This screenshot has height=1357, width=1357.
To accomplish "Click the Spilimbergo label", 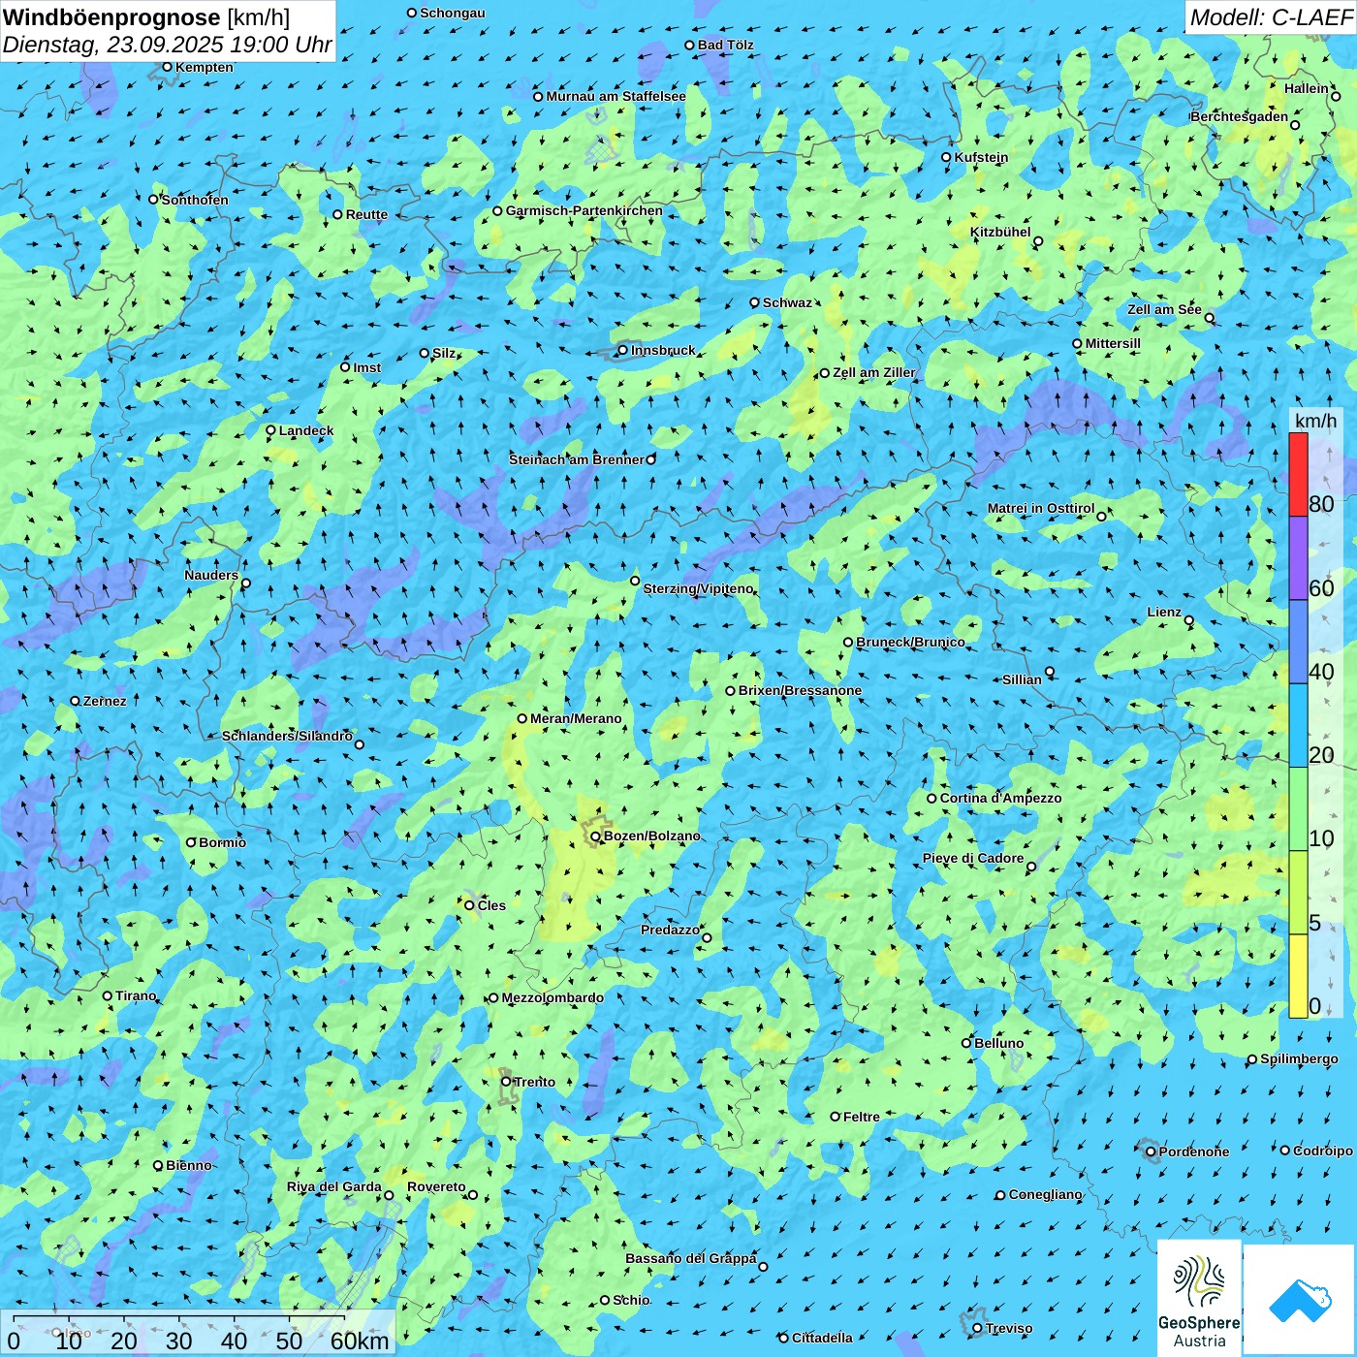I will pos(1299,1058).
